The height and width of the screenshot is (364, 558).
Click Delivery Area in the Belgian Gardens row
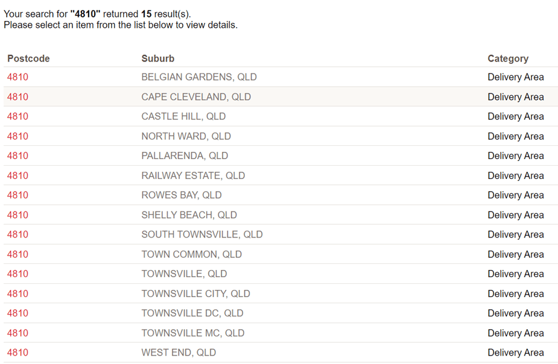[x=515, y=77]
